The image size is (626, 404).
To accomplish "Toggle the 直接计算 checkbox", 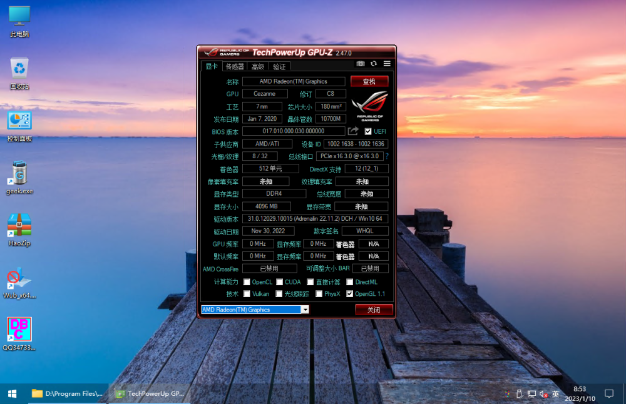I will click(x=310, y=282).
